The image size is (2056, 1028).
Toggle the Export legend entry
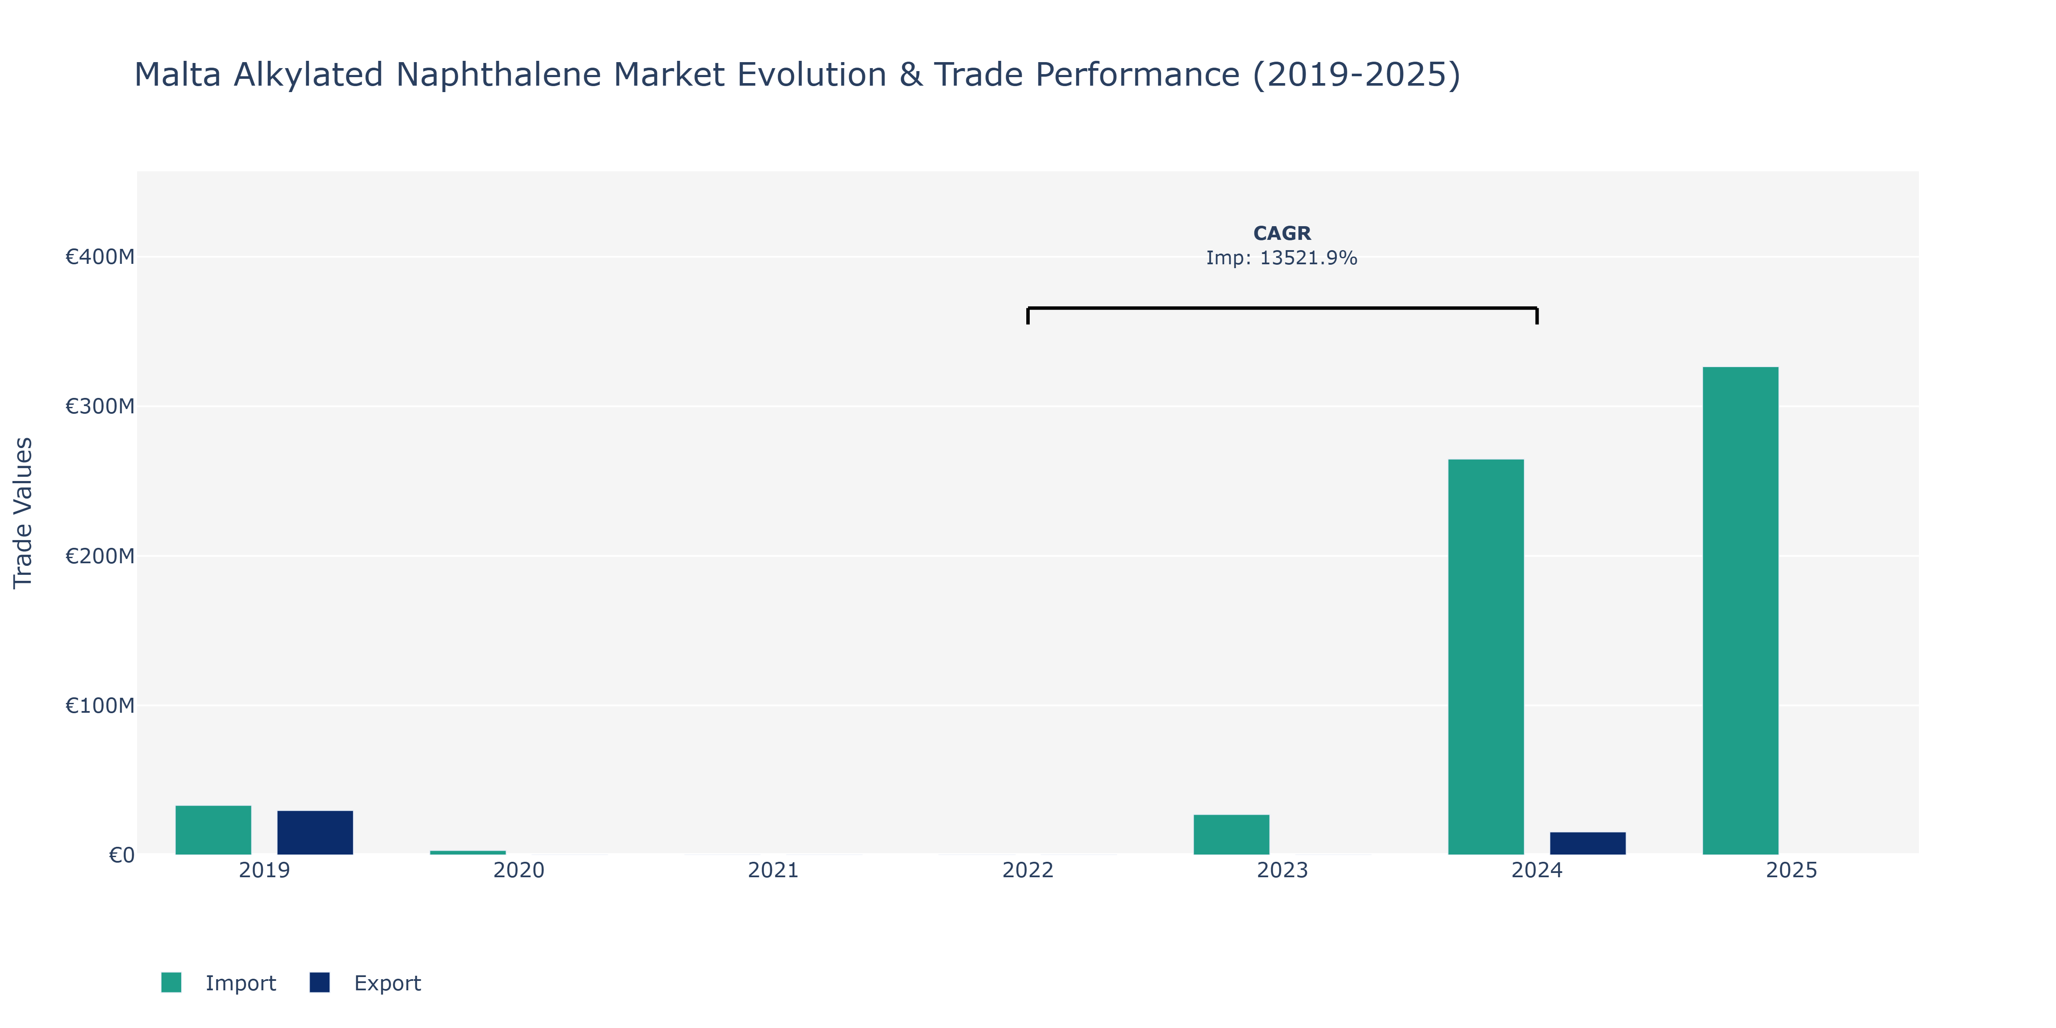(x=365, y=983)
